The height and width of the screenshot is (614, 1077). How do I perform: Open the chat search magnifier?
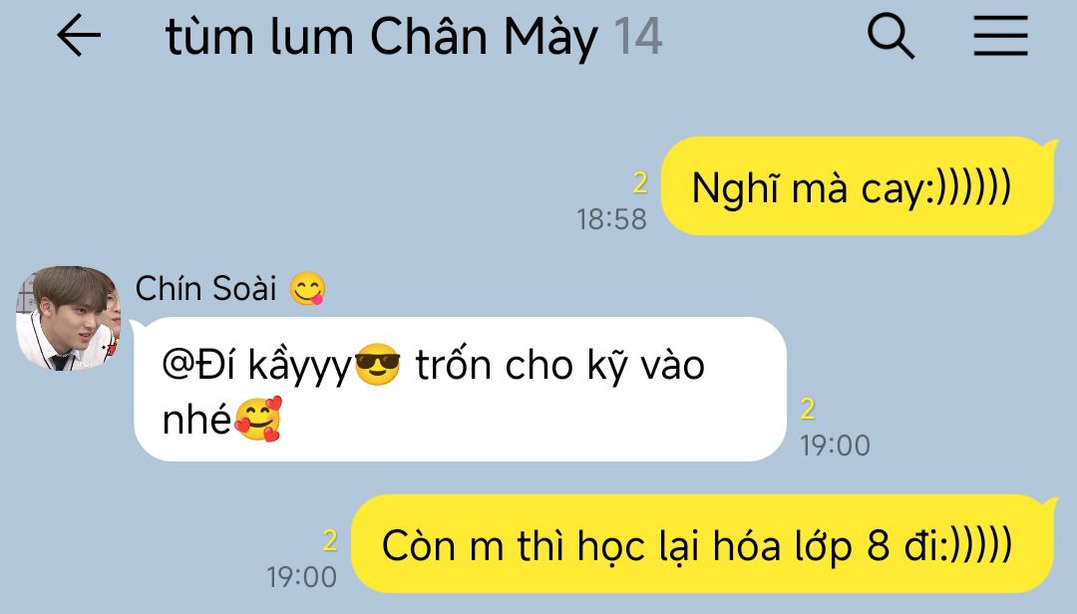coord(891,36)
